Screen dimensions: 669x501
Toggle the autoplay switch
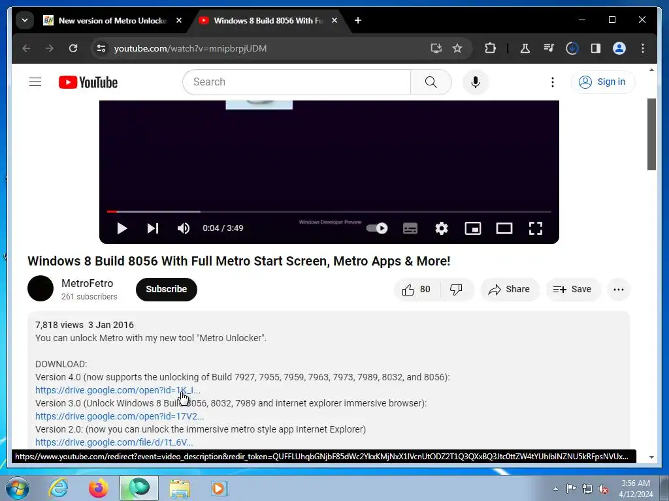377,228
